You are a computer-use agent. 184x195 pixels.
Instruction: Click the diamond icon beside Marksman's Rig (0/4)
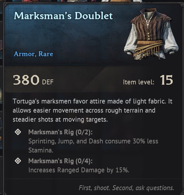(x=18, y=161)
